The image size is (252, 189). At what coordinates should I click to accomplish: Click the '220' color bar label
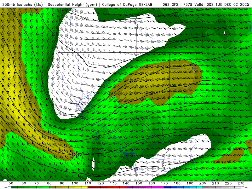[x=228, y=183]
